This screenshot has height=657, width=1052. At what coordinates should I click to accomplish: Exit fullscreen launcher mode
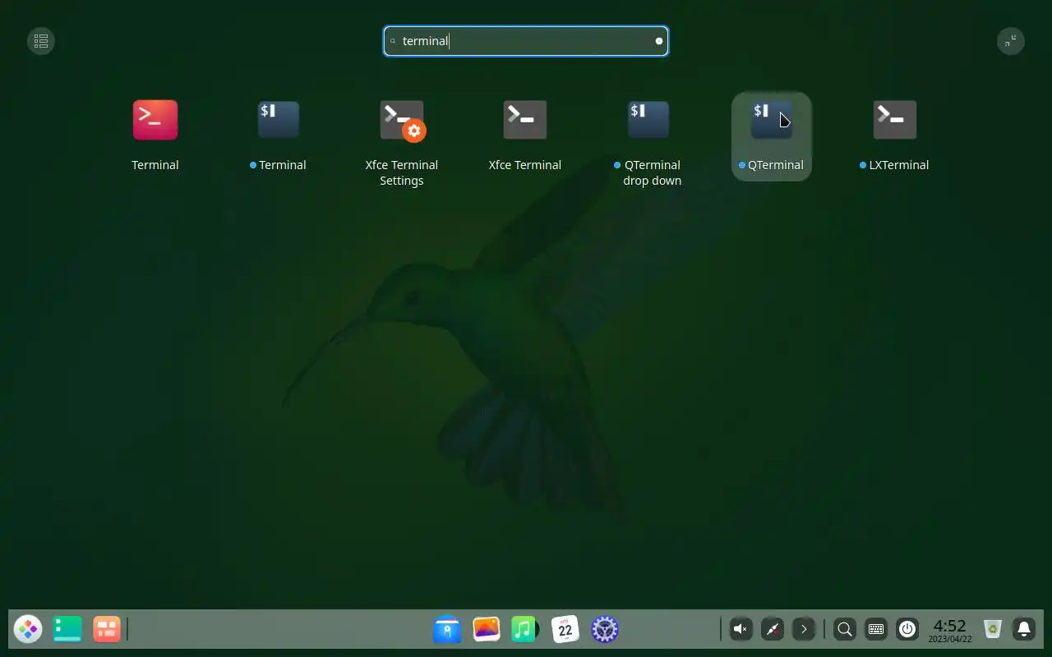pos(1011,41)
